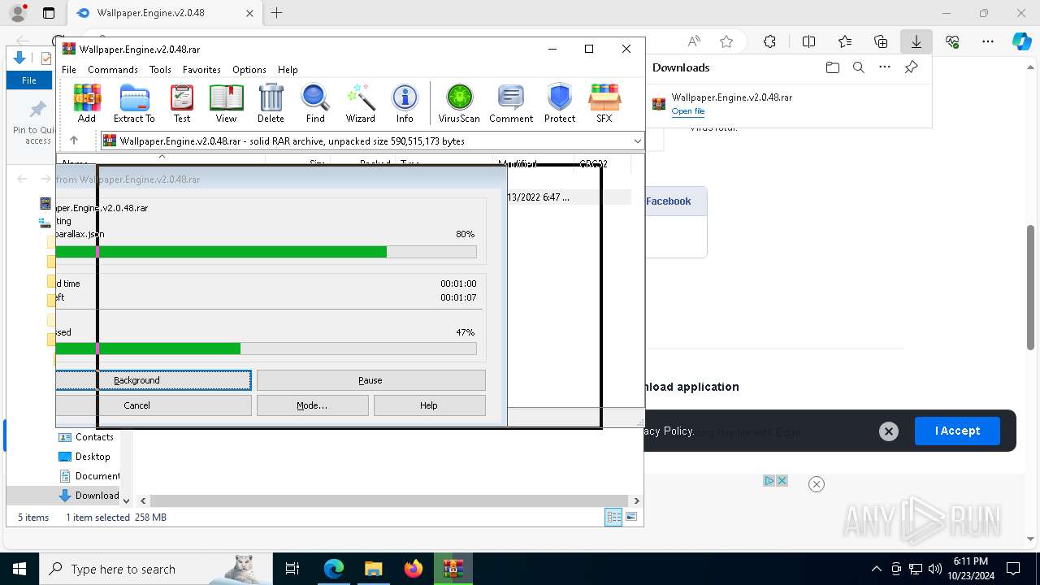Open the Commands menu
The image size is (1040, 585).
pos(113,70)
